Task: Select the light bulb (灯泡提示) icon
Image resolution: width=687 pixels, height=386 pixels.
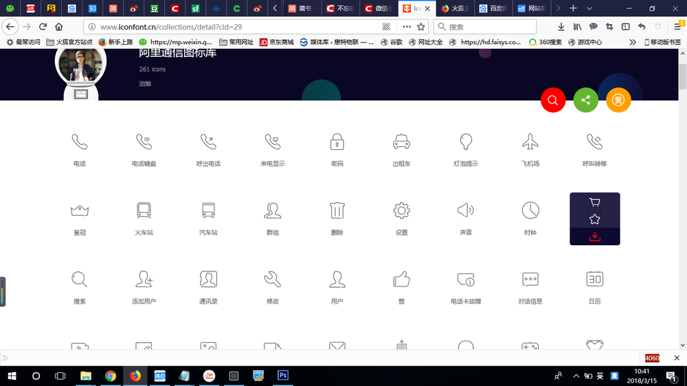Action: click(x=466, y=142)
